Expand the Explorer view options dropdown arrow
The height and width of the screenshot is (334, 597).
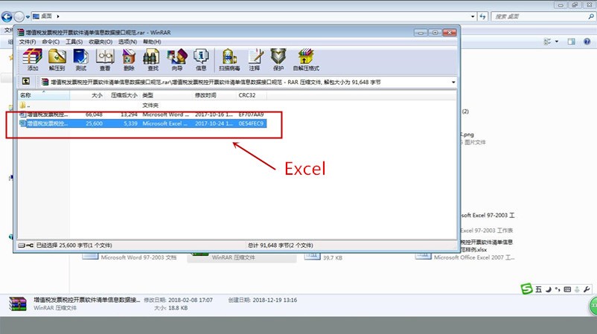pyautogui.click(x=557, y=42)
